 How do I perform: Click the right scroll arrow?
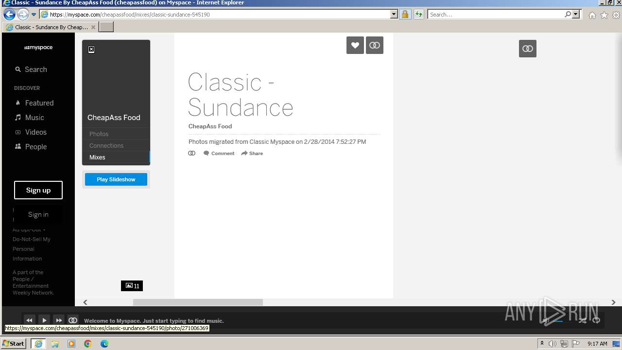(613, 302)
